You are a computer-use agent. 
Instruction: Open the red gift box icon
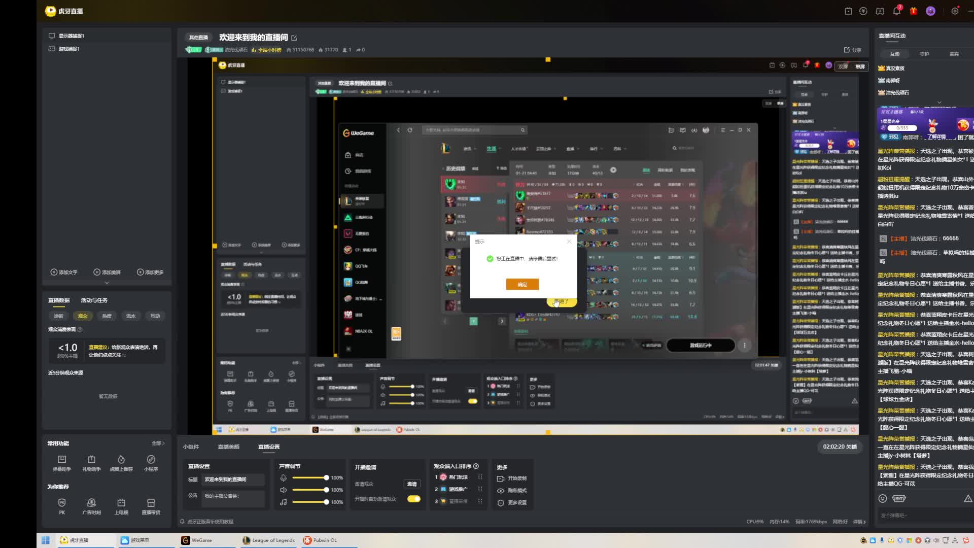coord(914,11)
